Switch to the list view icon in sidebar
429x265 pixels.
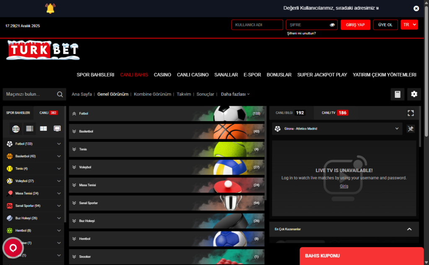click(29, 129)
